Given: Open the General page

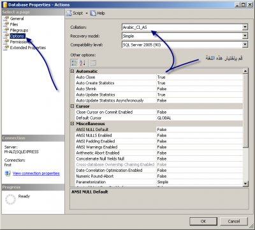Looking at the screenshot, I should point(17,19).
